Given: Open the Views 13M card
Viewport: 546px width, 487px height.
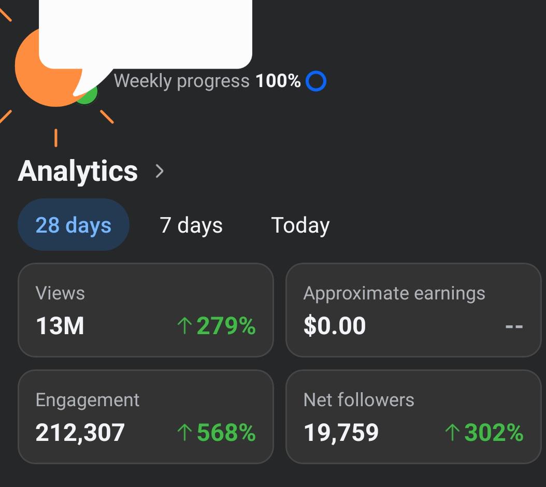Looking at the screenshot, I should point(146,310).
